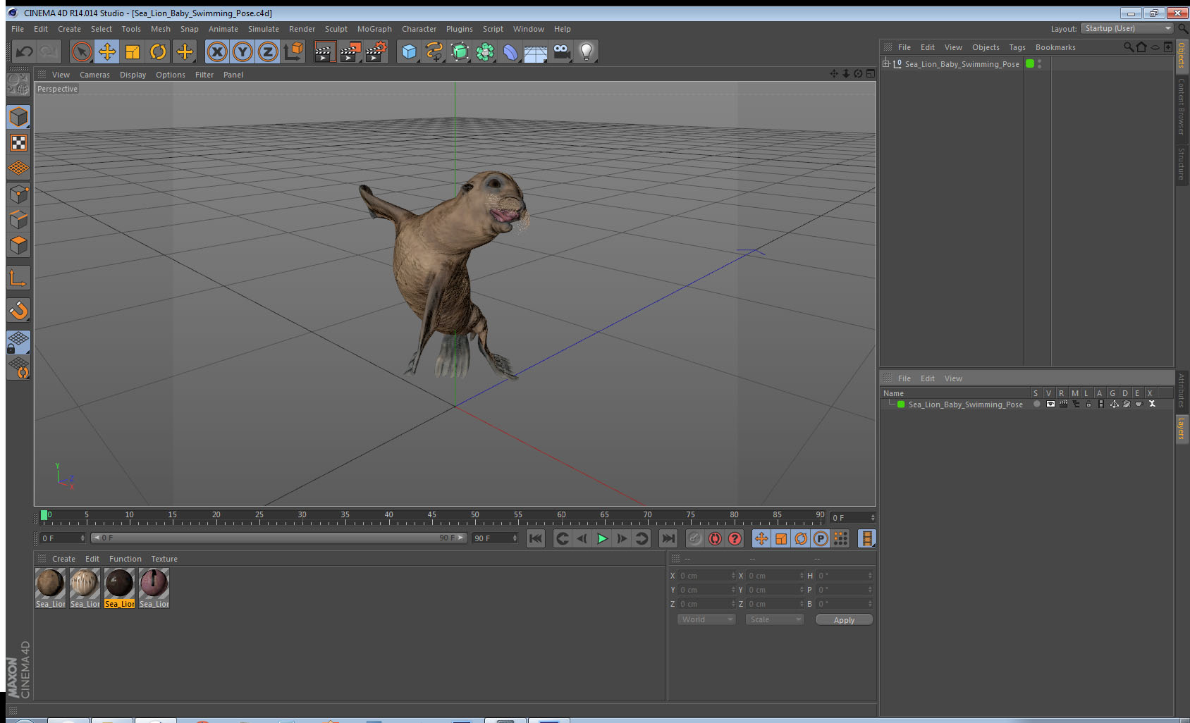Viewport: 1190px width, 723px height.
Task: Click current frame 0 F stepper field
Action: (852, 518)
